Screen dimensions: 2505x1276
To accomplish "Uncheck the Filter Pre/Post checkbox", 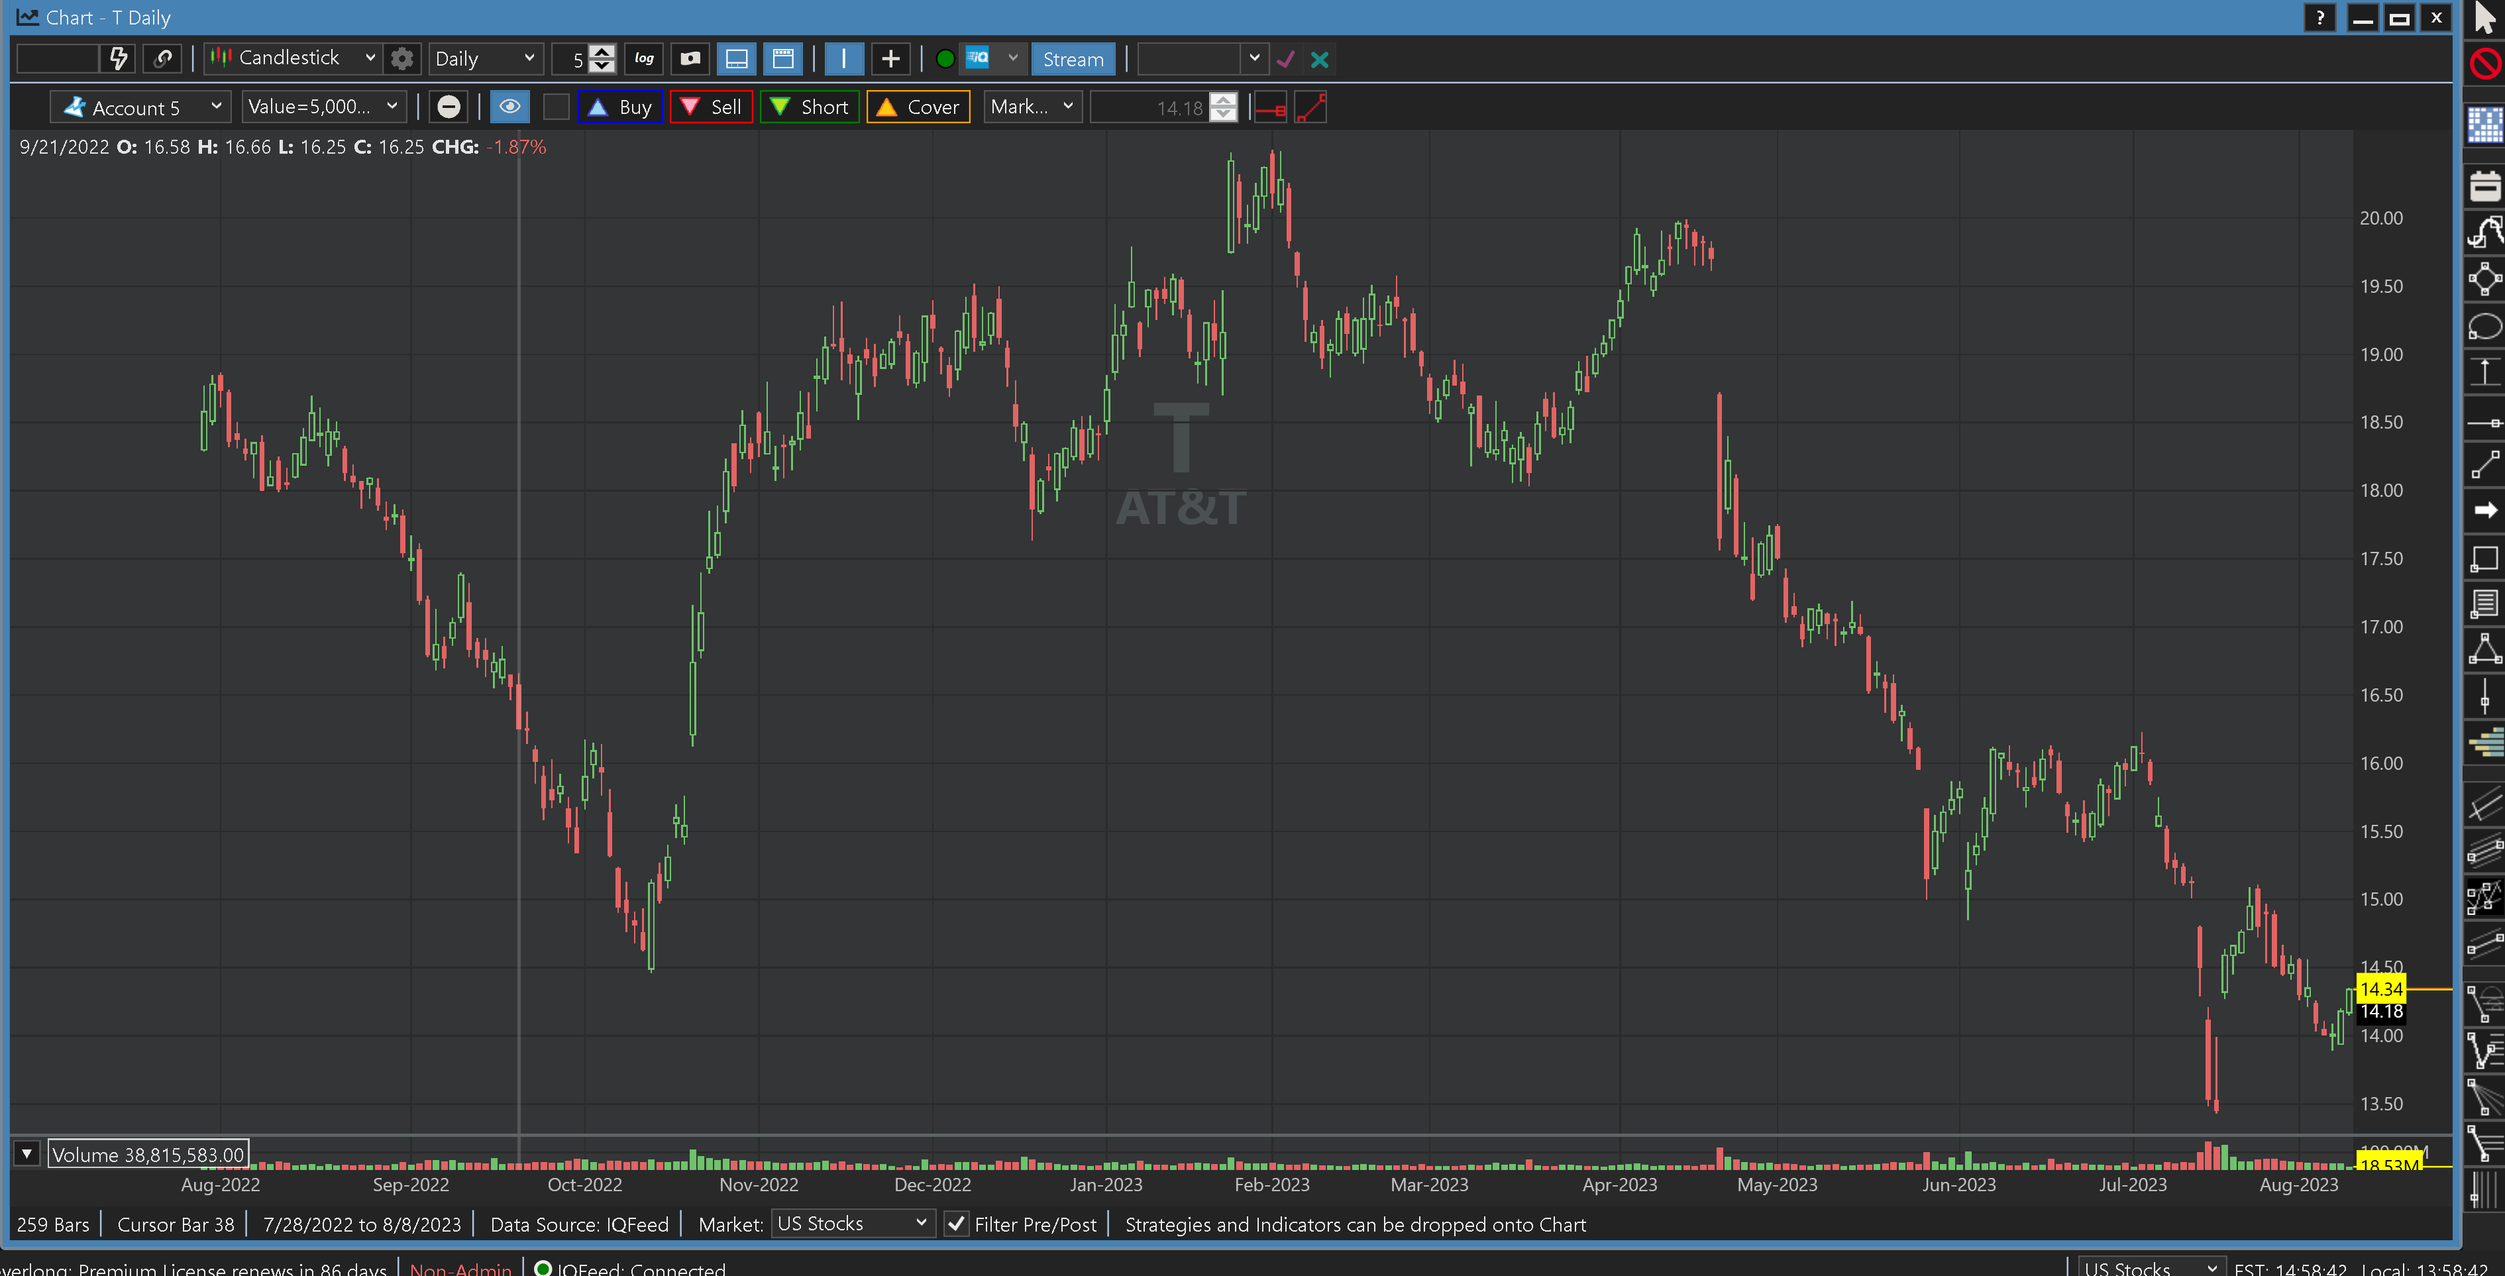I will 957,1224.
